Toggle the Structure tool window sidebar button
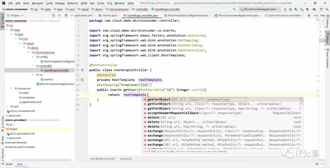The image size is (330, 168). pos(2,155)
